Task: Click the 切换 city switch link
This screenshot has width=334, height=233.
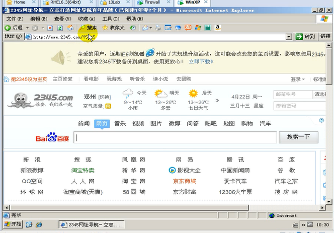Action: click(x=105, y=97)
